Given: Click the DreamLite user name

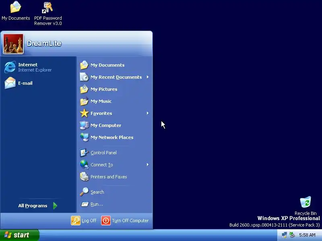Looking at the screenshot, I should (44, 43).
